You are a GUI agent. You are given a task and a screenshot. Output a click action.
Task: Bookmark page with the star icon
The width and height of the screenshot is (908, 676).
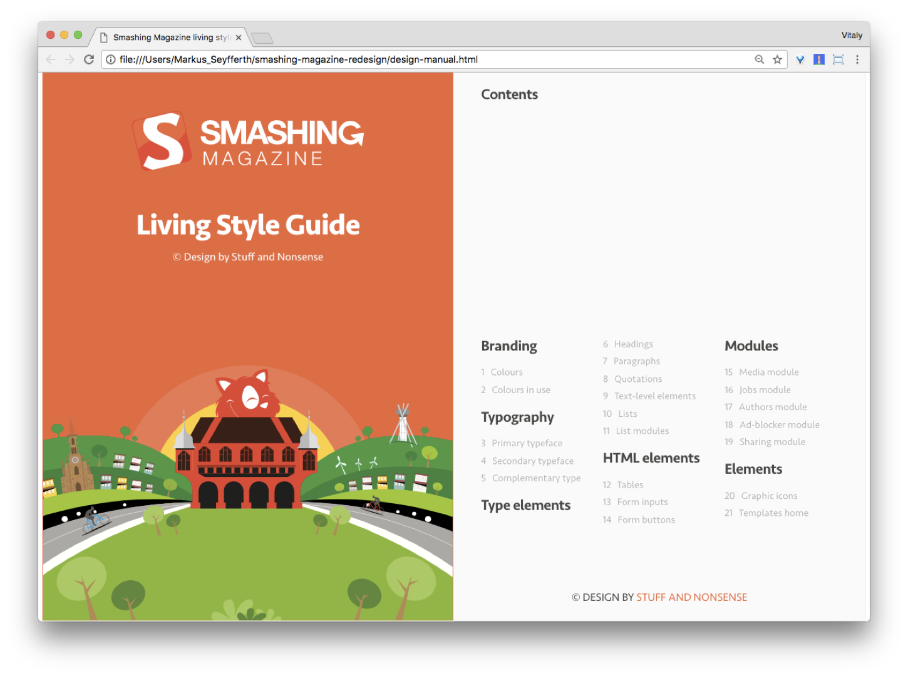point(777,59)
